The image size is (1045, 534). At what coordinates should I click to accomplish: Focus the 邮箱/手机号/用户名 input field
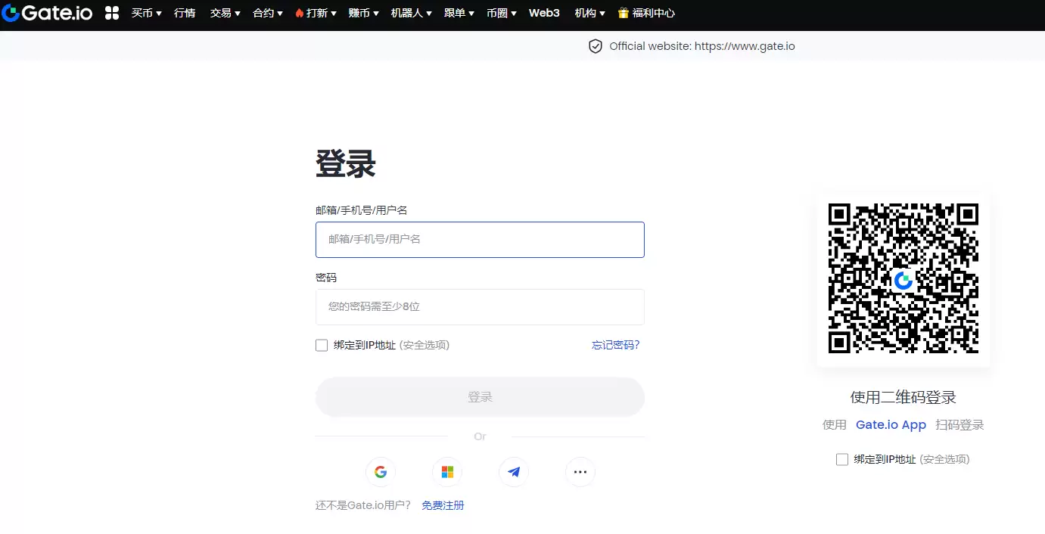(x=480, y=240)
